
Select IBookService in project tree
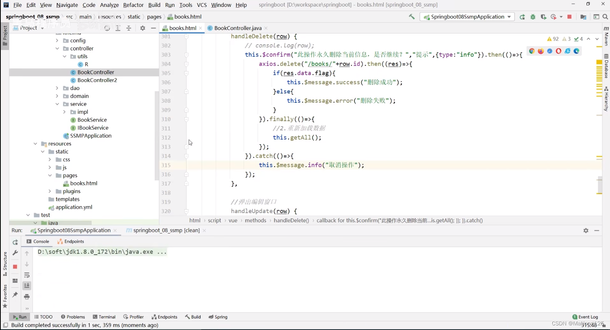[x=93, y=128]
